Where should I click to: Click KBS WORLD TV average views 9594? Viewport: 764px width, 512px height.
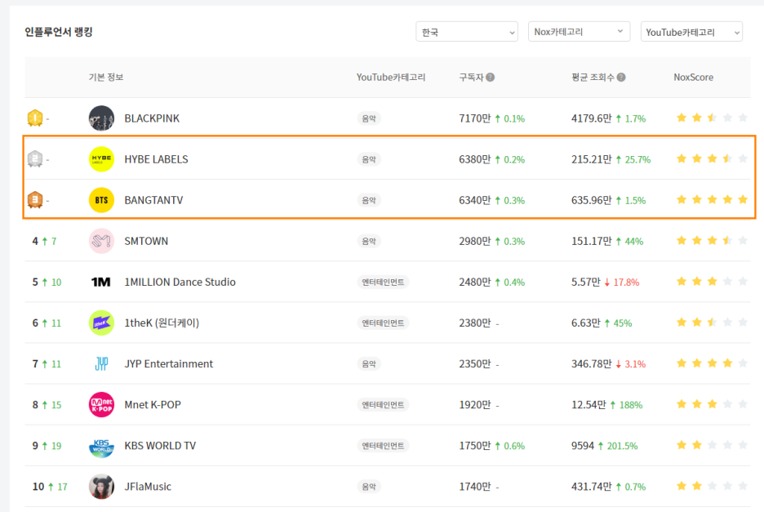point(583,446)
